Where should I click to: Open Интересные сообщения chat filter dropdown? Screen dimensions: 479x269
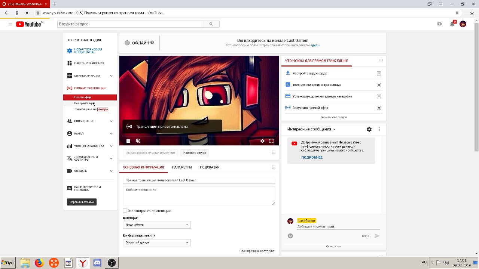tap(311, 129)
